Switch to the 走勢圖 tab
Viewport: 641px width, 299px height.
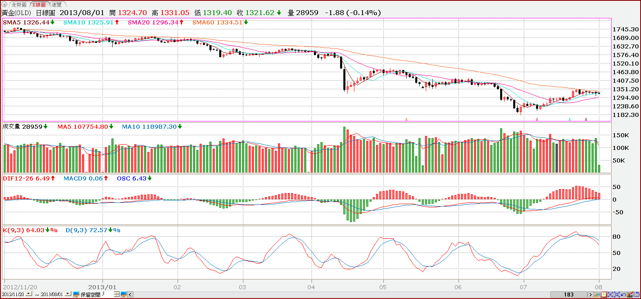[x=18, y=4]
